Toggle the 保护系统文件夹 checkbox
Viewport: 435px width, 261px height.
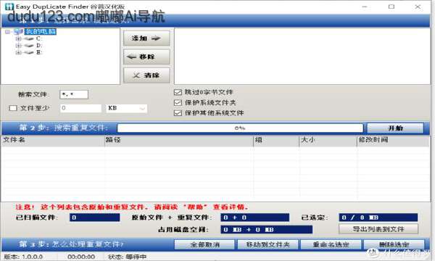click(x=178, y=103)
